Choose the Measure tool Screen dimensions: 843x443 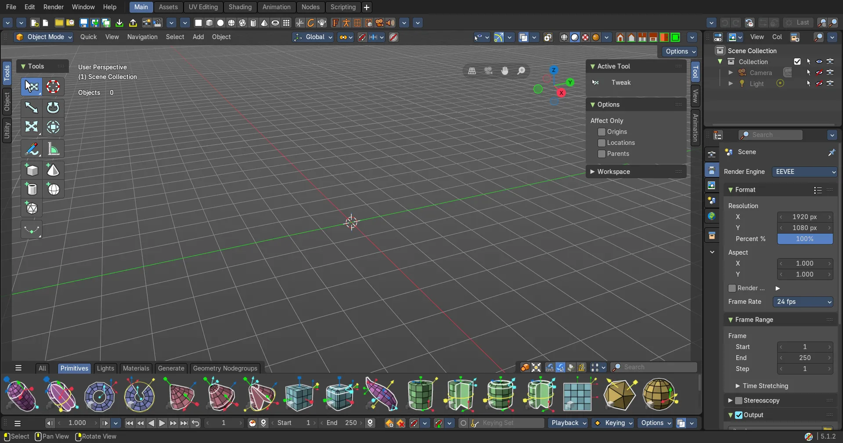[x=53, y=149]
